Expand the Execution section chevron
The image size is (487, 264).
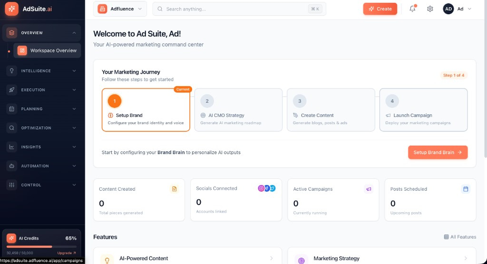coord(74,90)
